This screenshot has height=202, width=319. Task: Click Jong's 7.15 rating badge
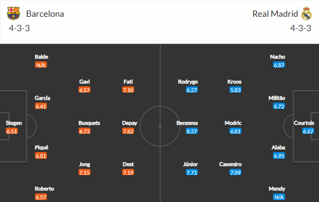[x=84, y=172]
